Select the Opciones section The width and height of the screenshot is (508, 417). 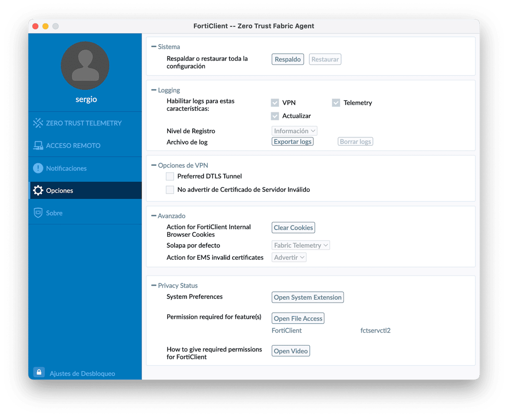click(x=85, y=191)
